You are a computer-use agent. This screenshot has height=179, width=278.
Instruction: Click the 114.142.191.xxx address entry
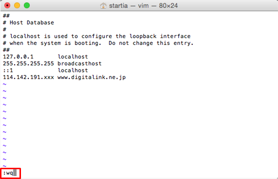pos(28,77)
